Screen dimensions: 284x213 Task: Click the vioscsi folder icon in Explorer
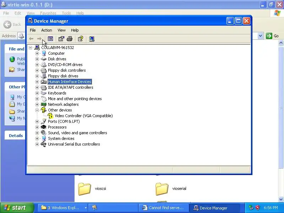[x=84, y=189]
